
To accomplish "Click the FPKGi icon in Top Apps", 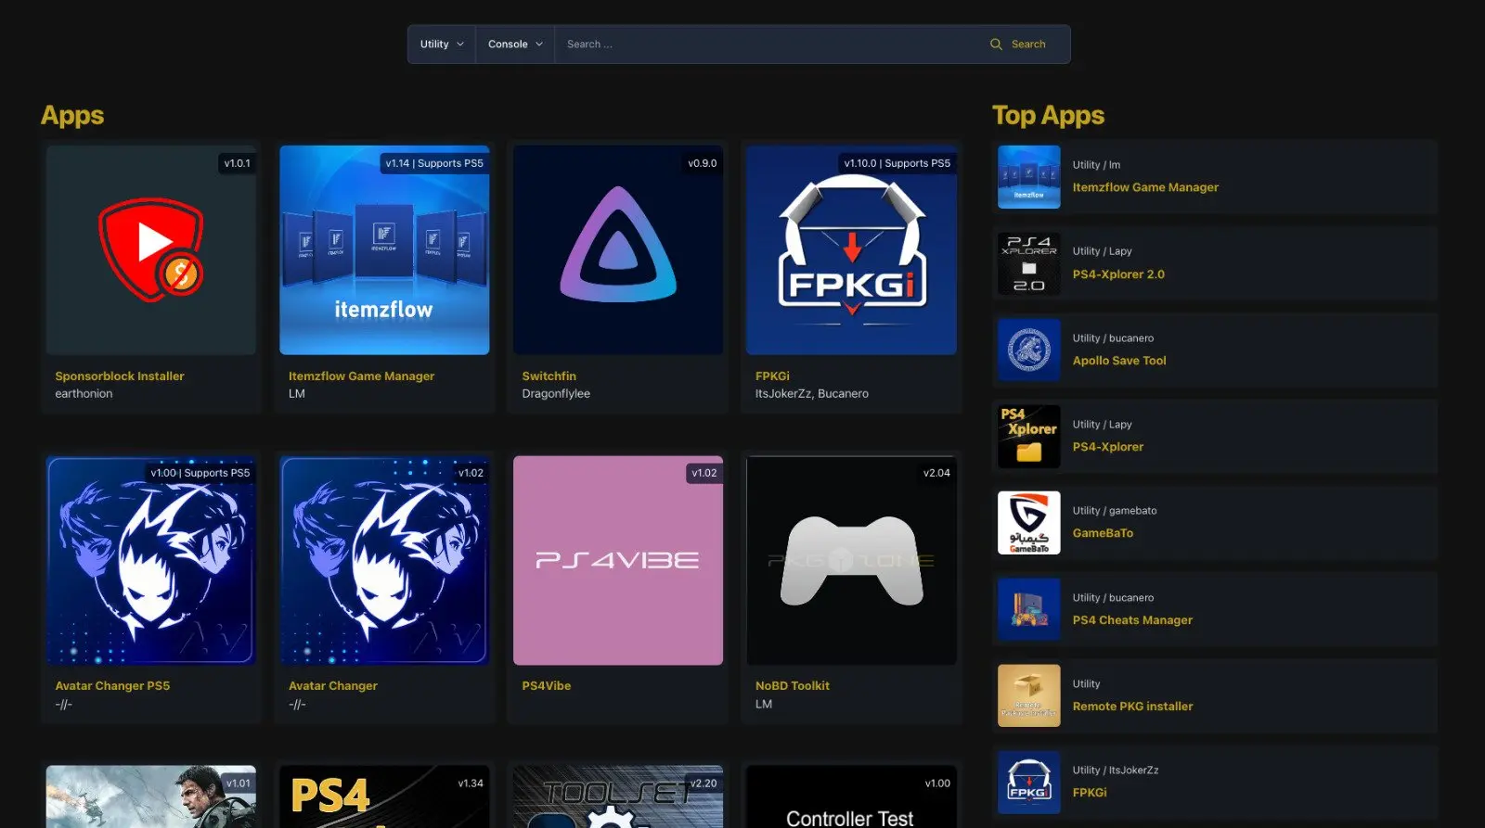I will coord(1029,783).
